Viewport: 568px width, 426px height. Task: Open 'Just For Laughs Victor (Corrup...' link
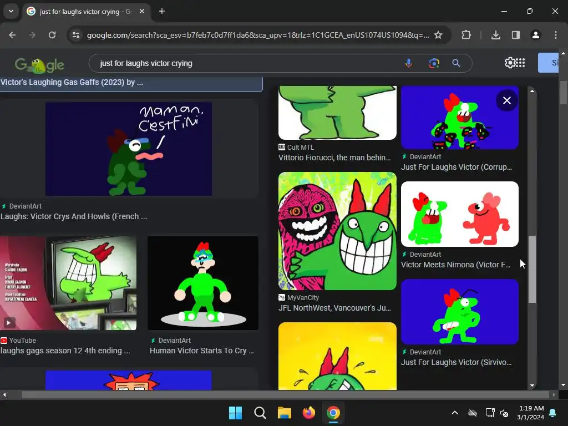pos(457,167)
